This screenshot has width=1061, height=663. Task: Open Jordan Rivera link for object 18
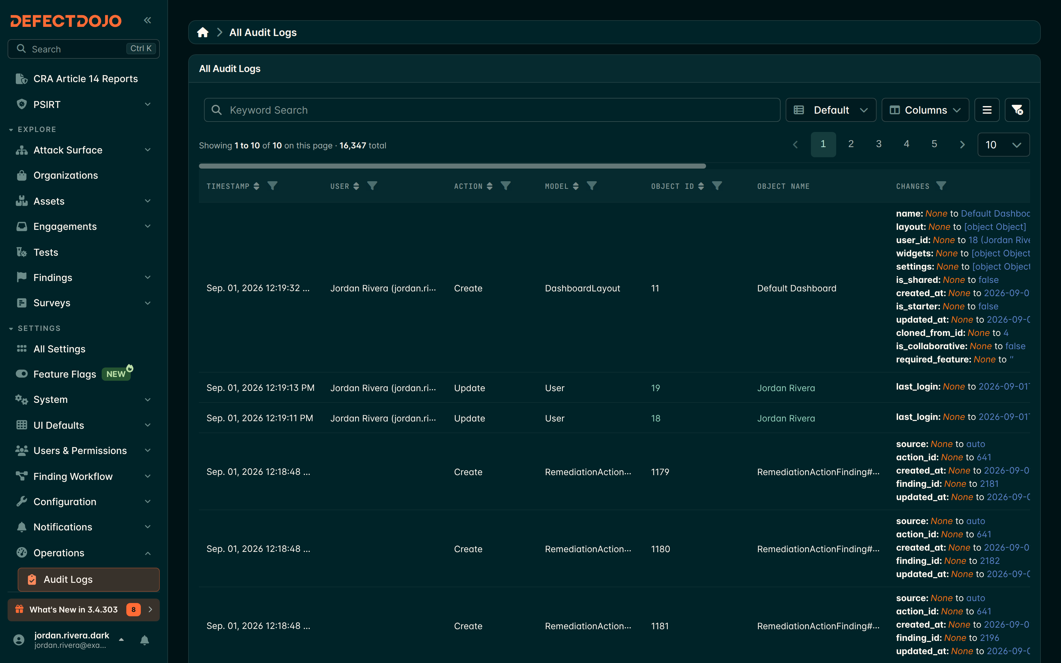pyautogui.click(x=786, y=418)
